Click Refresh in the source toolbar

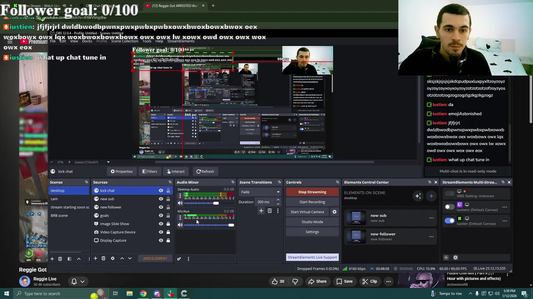coord(205,172)
